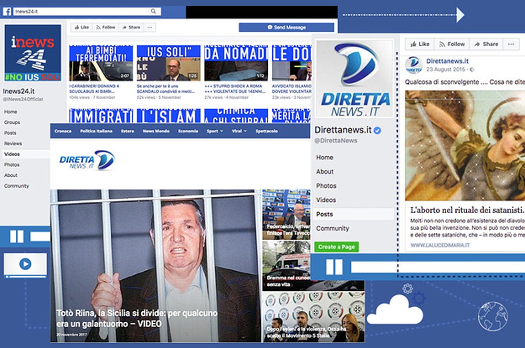The image size is (525, 348).
Task: Open Estera section on Direttanews site
Action: 127,131
